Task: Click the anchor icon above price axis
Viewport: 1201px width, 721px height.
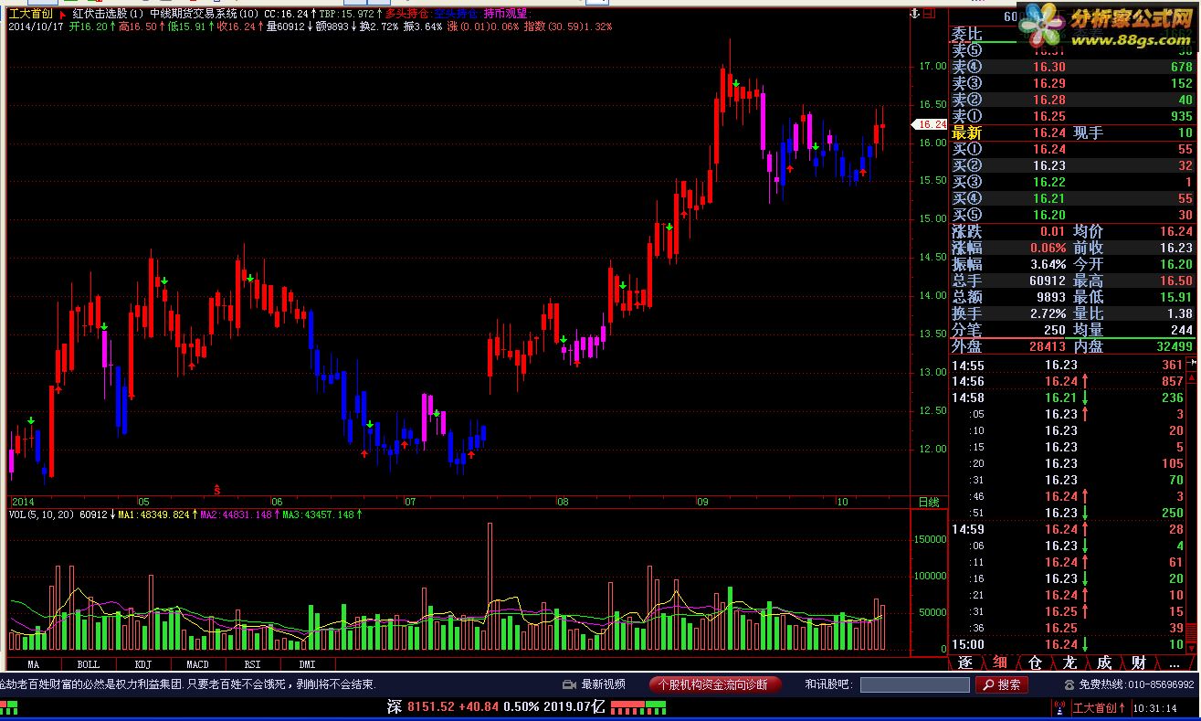Action: (913, 14)
